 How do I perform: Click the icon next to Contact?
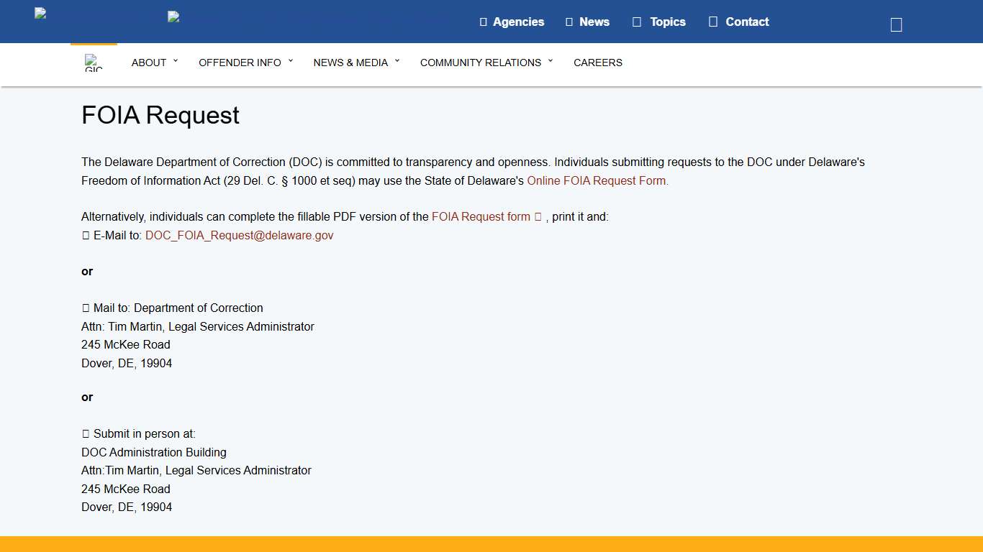click(x=713, y=22)
